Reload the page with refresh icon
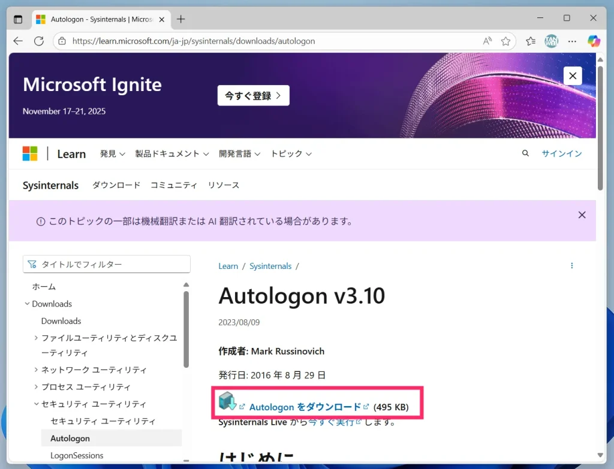The width and height of the screenshot is (614, 469). [39, 41]
